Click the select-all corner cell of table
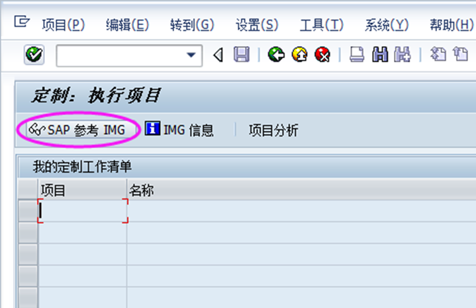Screen dimensions: 476x308 click(28, 190)
